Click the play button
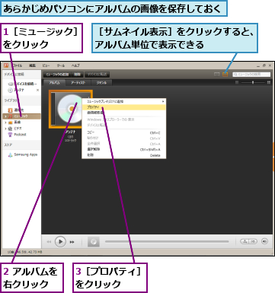The height and width of the screenshot is (293, 275). (x=60, y=242)
